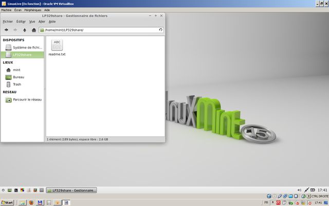The image size is (329, 206).
Task: Show the desktop from Mint panel
Action: [x=9, y=190]
